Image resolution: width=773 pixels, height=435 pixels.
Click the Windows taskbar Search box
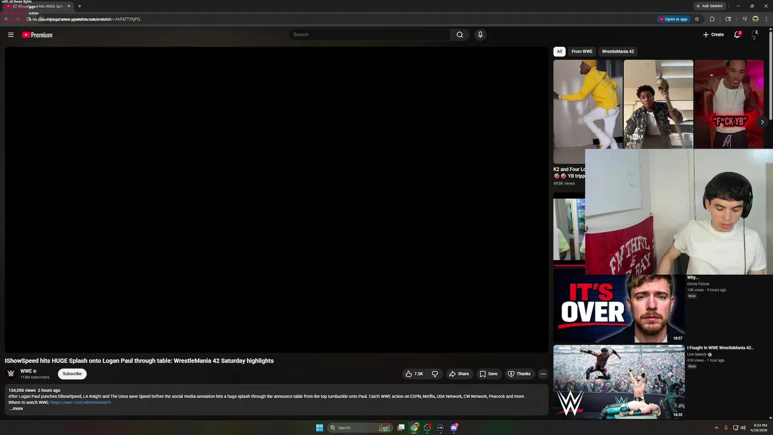tap(360, 428)
